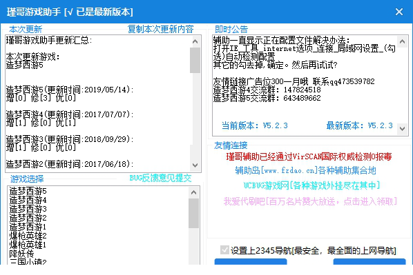413x275 pixels.
Task: Open 我爱代刷吧 pink link
Action: point(310,201)
